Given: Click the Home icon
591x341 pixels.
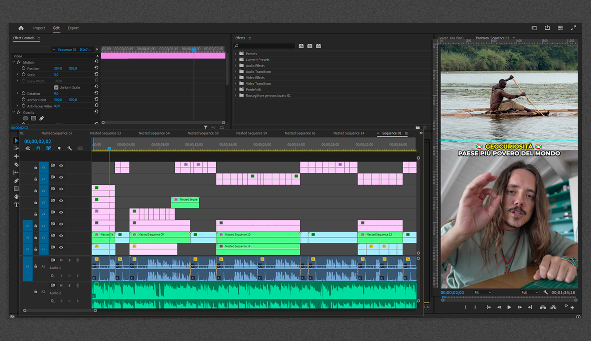Looking at the screenshot, I should point(21,28).
